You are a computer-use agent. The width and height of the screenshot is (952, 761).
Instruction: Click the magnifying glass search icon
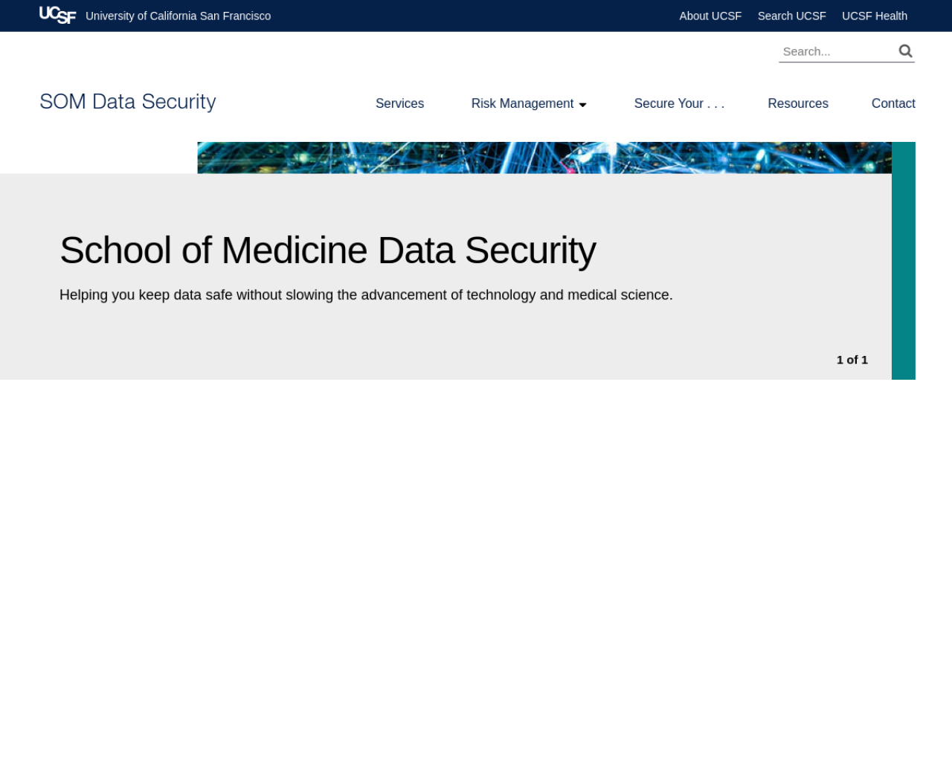905,51
